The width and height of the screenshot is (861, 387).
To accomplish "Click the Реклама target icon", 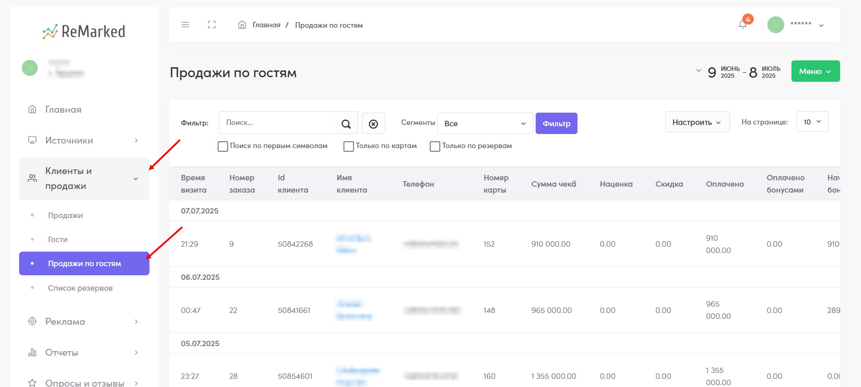I will point(32,321).
